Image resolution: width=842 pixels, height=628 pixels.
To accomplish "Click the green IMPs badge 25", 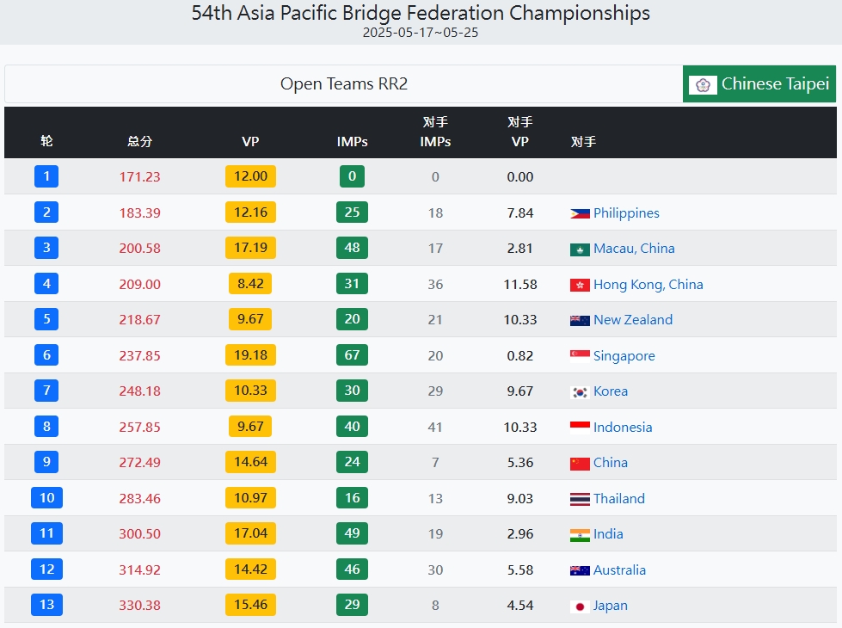I will [x=353, y=212].
